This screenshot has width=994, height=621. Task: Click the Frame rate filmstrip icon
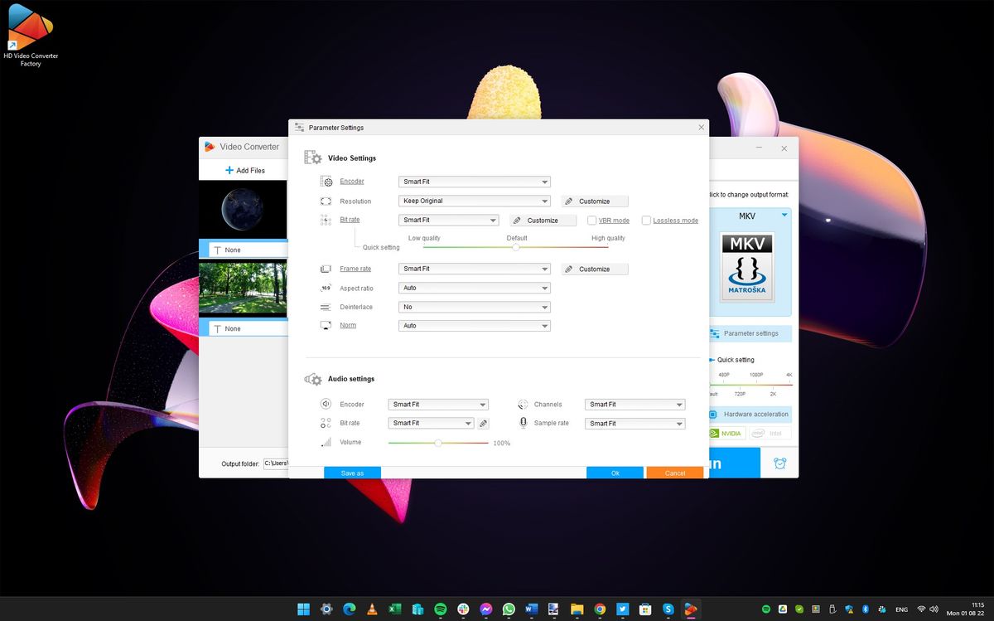[326, 269]
